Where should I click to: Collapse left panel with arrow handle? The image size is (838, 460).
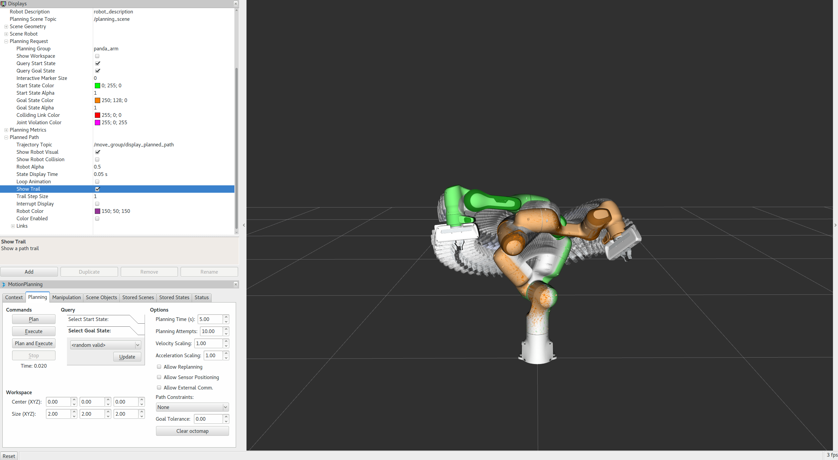pyautogui.click(x=244, y=225)
